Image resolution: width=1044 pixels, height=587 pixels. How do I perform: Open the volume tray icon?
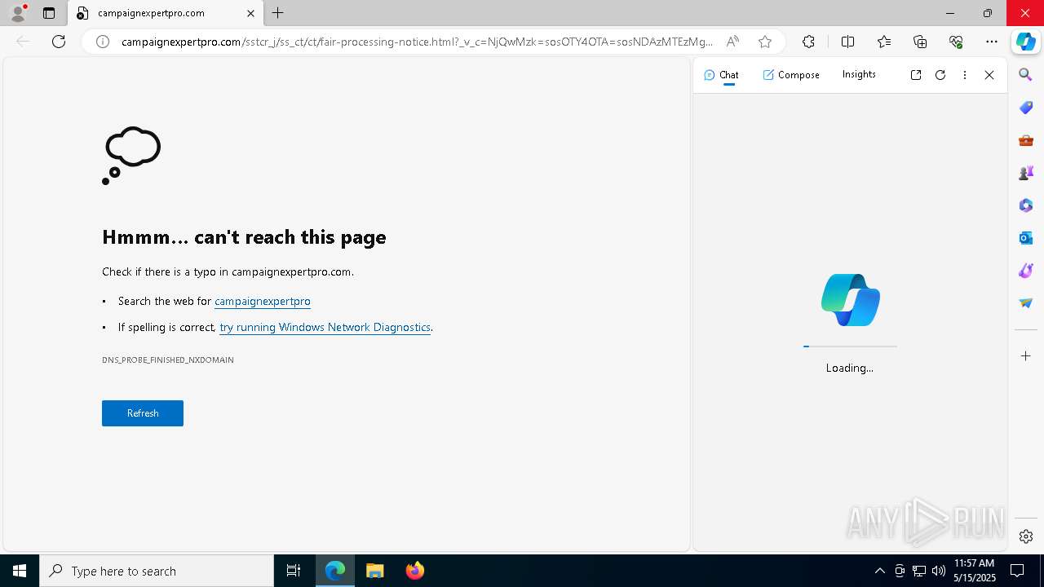[x=939, y=571]
